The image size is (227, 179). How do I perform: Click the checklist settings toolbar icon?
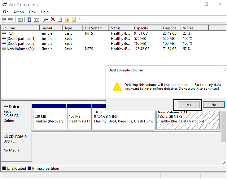81,20
